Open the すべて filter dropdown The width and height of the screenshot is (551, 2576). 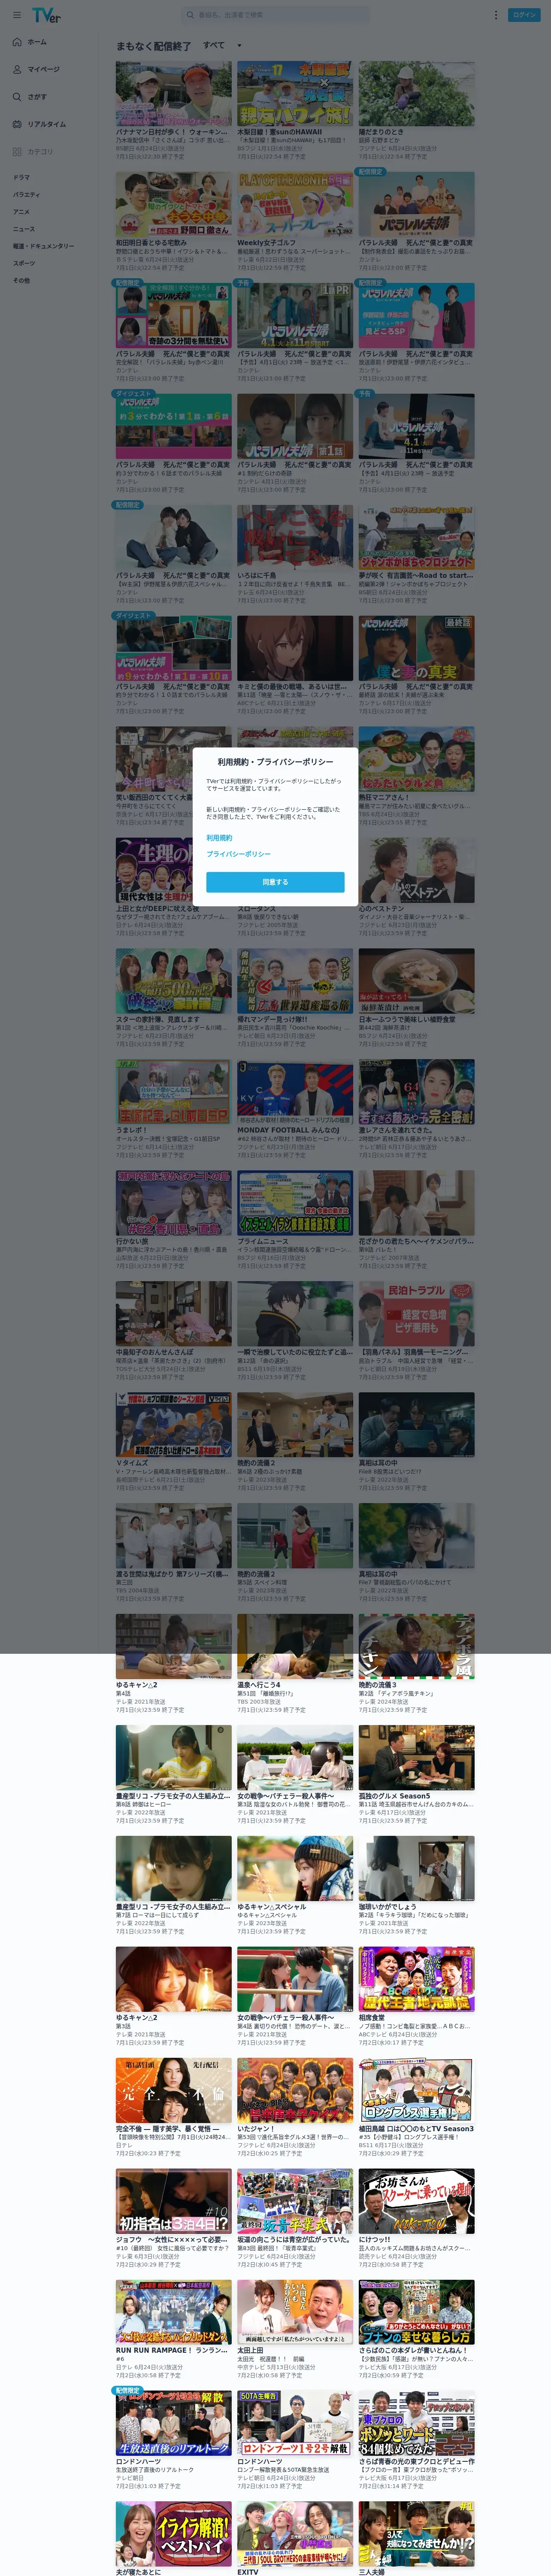click(222, 45)
